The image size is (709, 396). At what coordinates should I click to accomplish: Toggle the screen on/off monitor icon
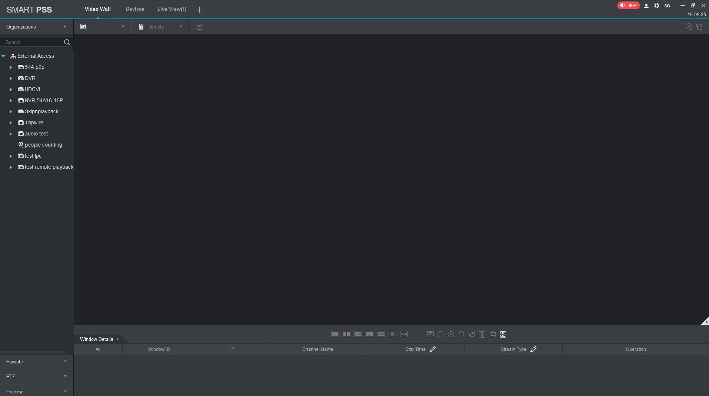(430, 334)
